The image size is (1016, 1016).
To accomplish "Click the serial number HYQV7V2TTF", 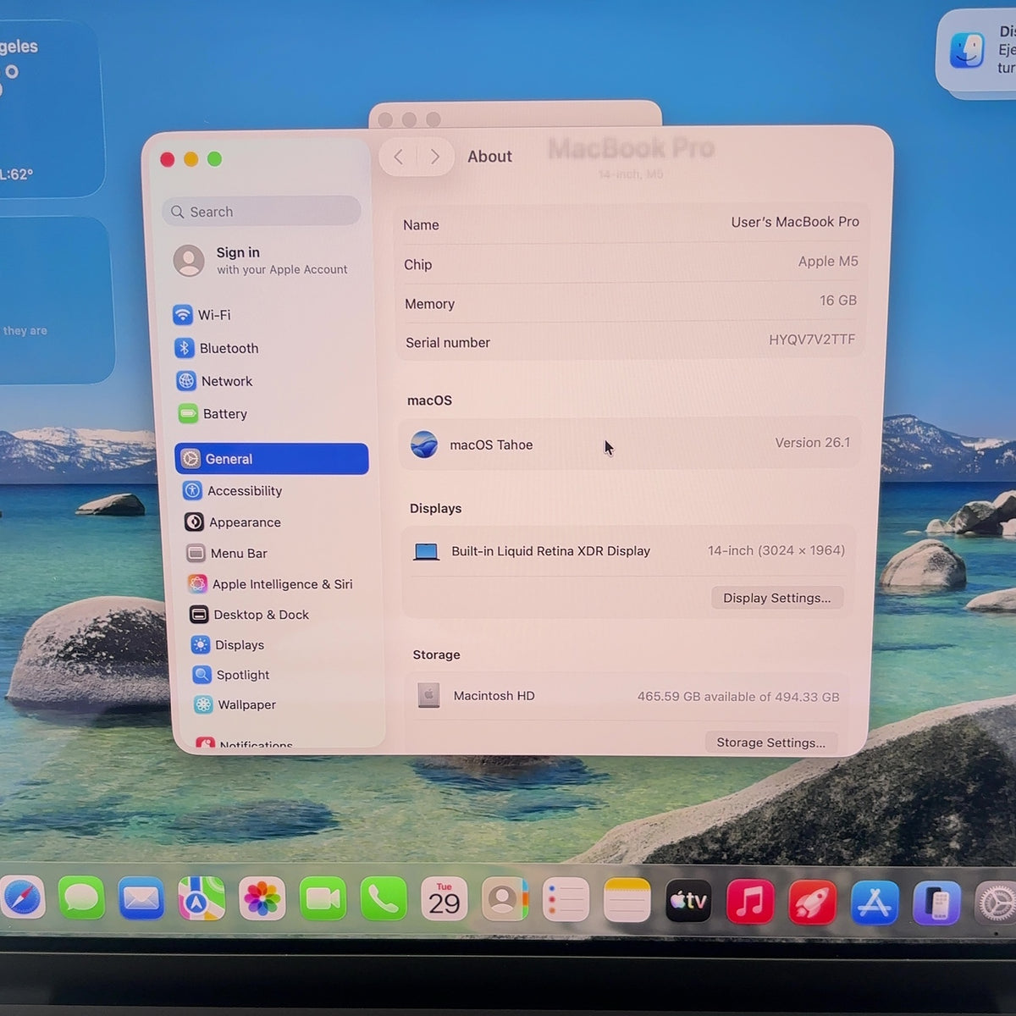I will (x=812, y=340).
